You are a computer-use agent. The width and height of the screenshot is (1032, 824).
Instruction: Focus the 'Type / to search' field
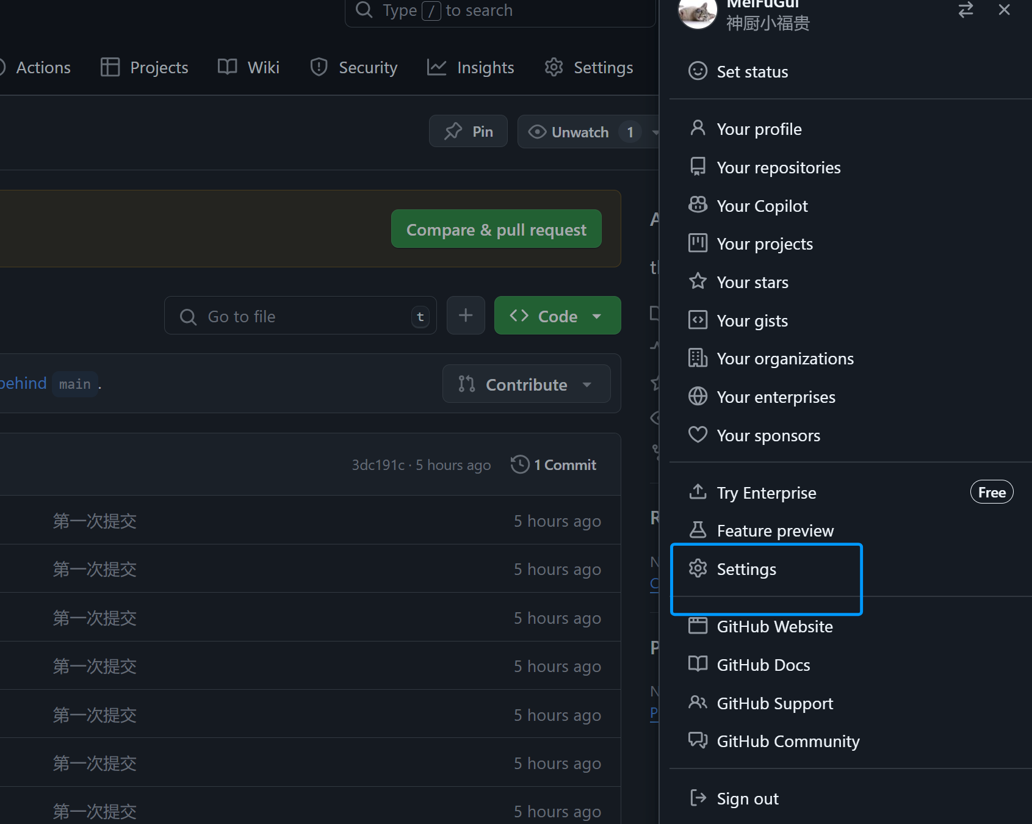coord(500,10)
